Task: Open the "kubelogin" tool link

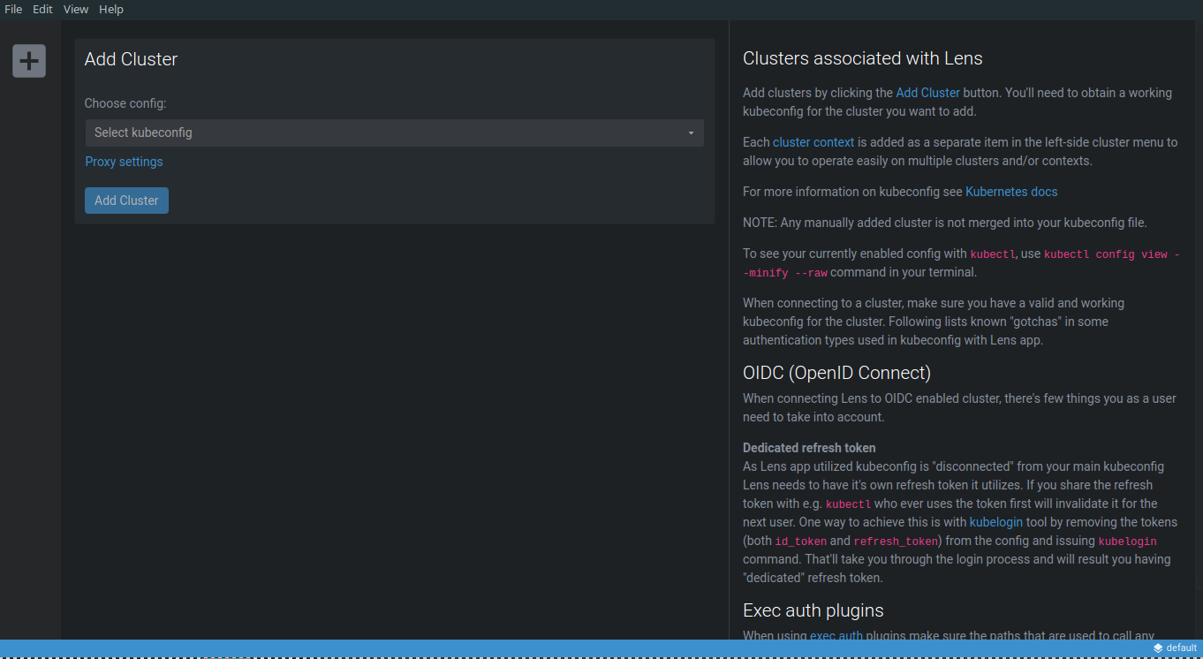Action: (x=995, y=522)
